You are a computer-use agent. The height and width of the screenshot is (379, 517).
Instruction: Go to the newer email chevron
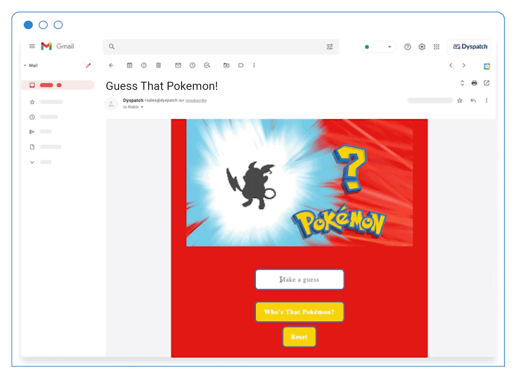click(x=450, y=65)
